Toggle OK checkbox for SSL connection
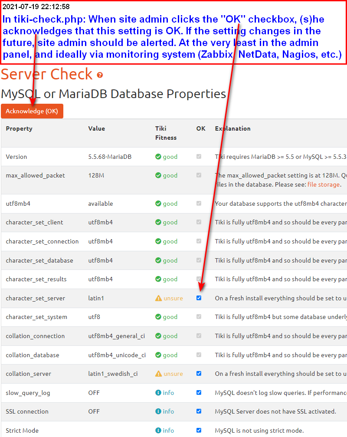 click(199, 411)
